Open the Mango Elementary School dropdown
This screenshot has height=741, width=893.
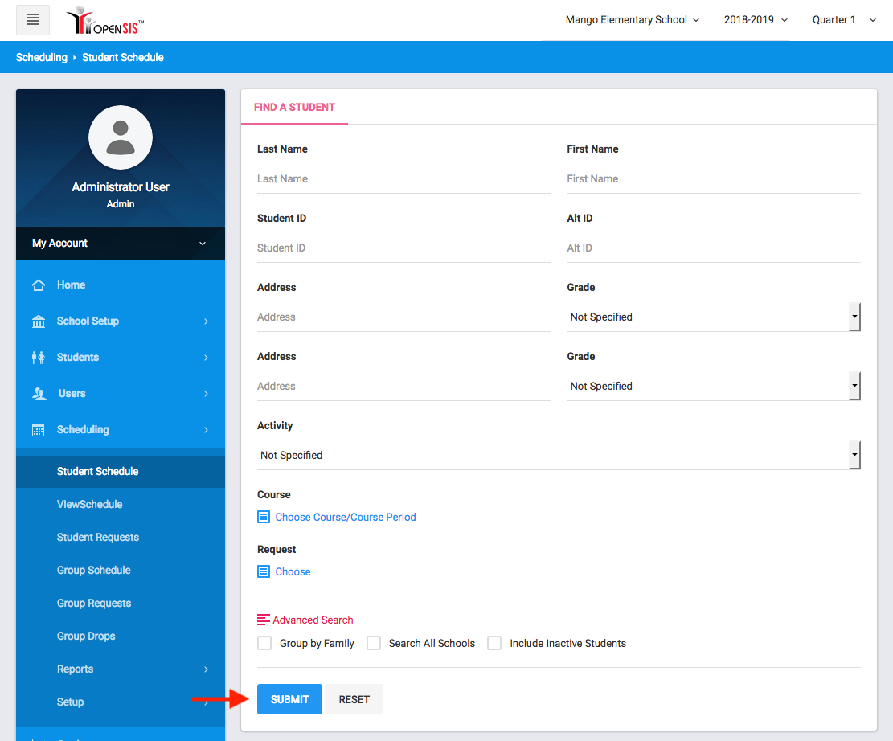(x=632, y=20)
